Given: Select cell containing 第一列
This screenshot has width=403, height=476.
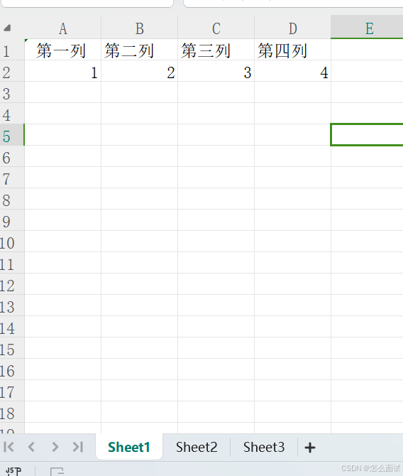Looking at the screenshot, I should click(x=62, y=50).
